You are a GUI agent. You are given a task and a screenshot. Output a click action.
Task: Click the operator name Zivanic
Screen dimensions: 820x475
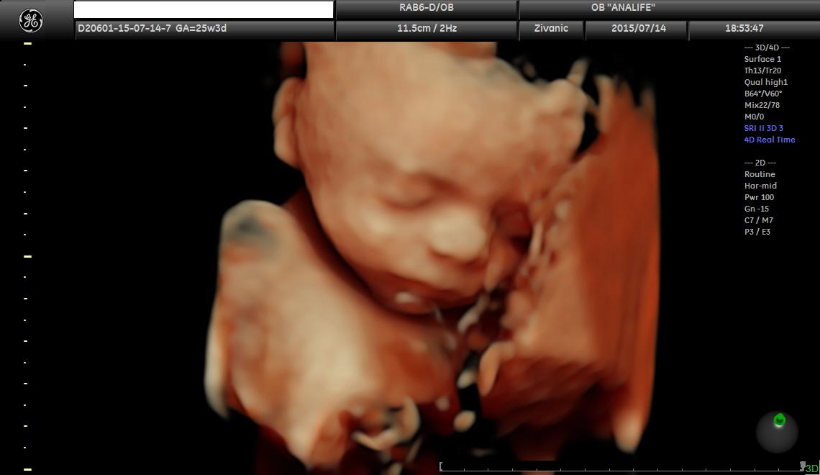click(551, 28)
